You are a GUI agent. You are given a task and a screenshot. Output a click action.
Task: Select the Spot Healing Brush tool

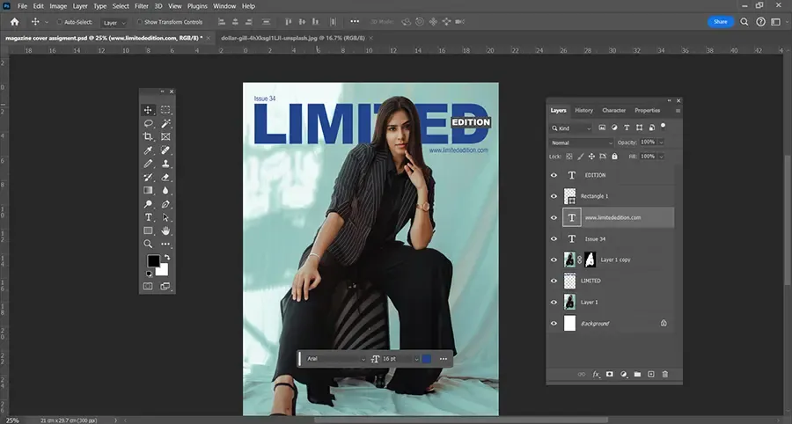[165, 150]
